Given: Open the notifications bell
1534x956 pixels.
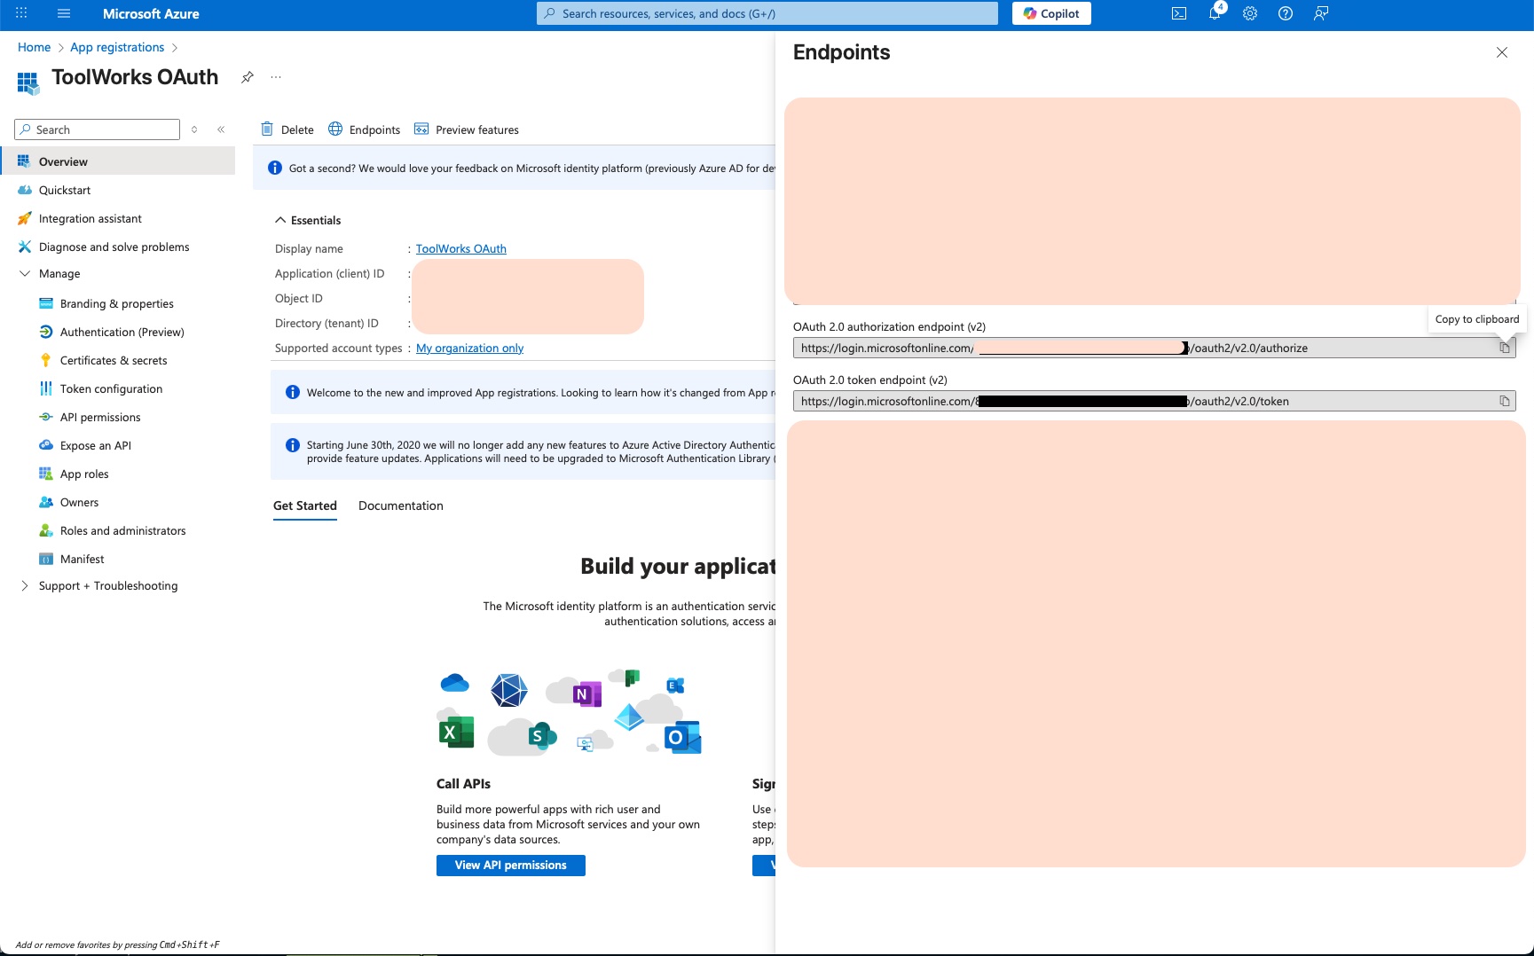Looking at the screenshot, I should tap(1215, 13).
